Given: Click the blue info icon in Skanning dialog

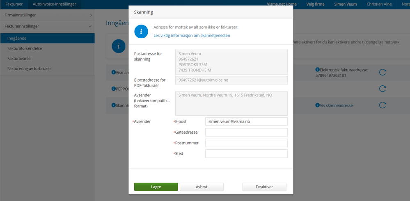Looking at the screenshot, I should pyautogui.click(x=141, y=31).
